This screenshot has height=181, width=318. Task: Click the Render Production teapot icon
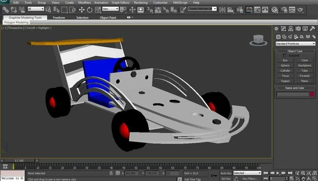[x=300, y=9]
